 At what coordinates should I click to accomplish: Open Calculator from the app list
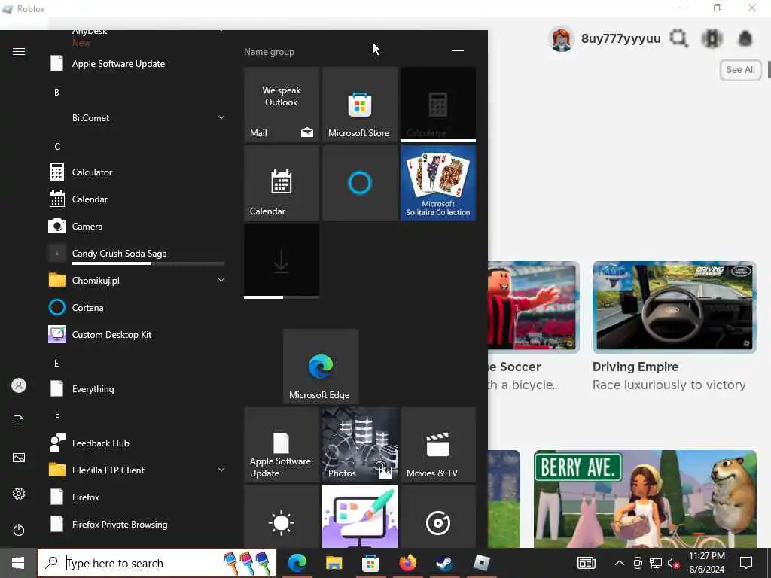coord(138,172)
